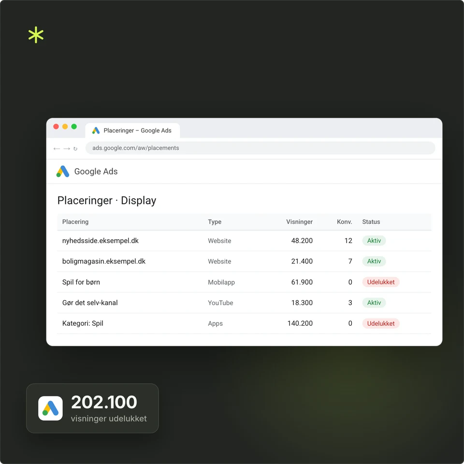
Task: Click Udelukket badge for Kategori: Spil
Action: tap(381, 323)
